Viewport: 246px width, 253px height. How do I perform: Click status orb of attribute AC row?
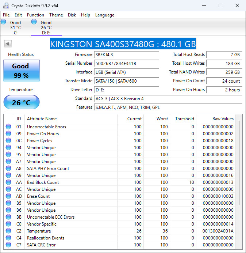pos(8,189)
